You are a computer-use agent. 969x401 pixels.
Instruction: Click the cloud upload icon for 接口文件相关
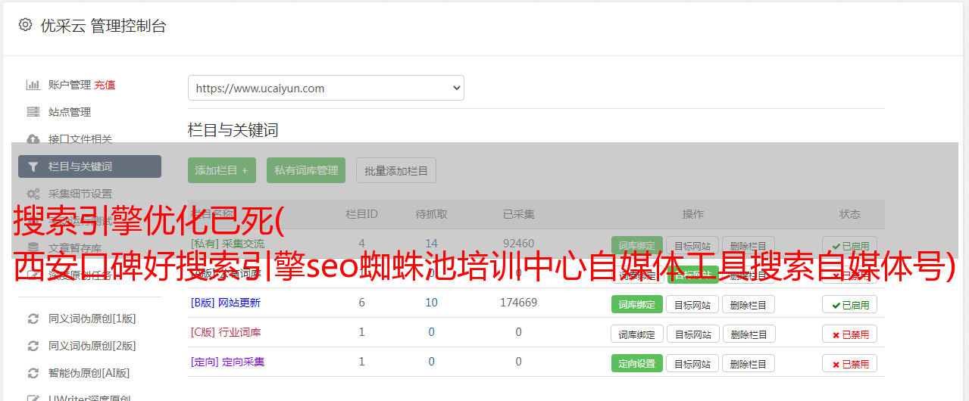[33, 139]
